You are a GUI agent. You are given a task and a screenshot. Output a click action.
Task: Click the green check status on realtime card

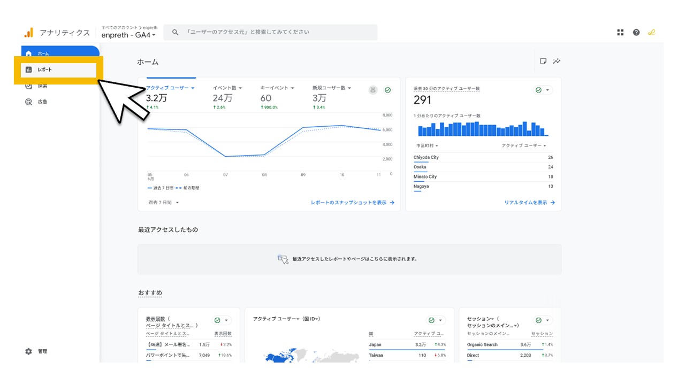pos(538,90)
